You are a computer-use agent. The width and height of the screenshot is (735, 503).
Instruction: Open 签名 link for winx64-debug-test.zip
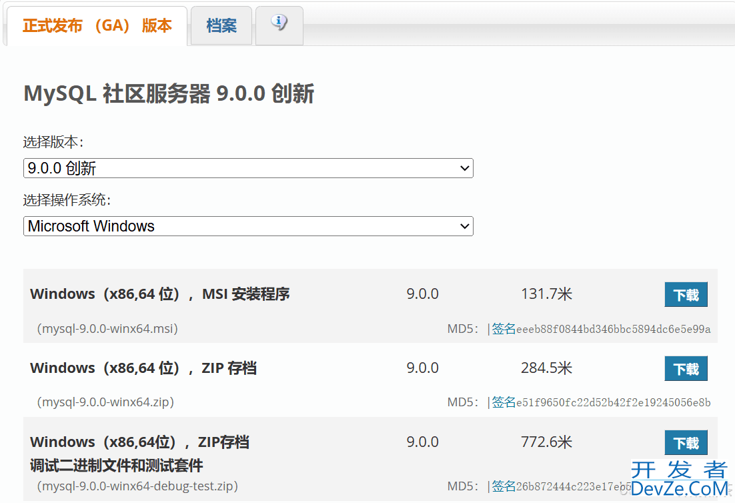[504, 486]
